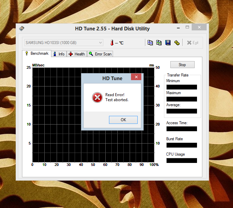Click the CPU Usage value field

[x=182, y=161]
